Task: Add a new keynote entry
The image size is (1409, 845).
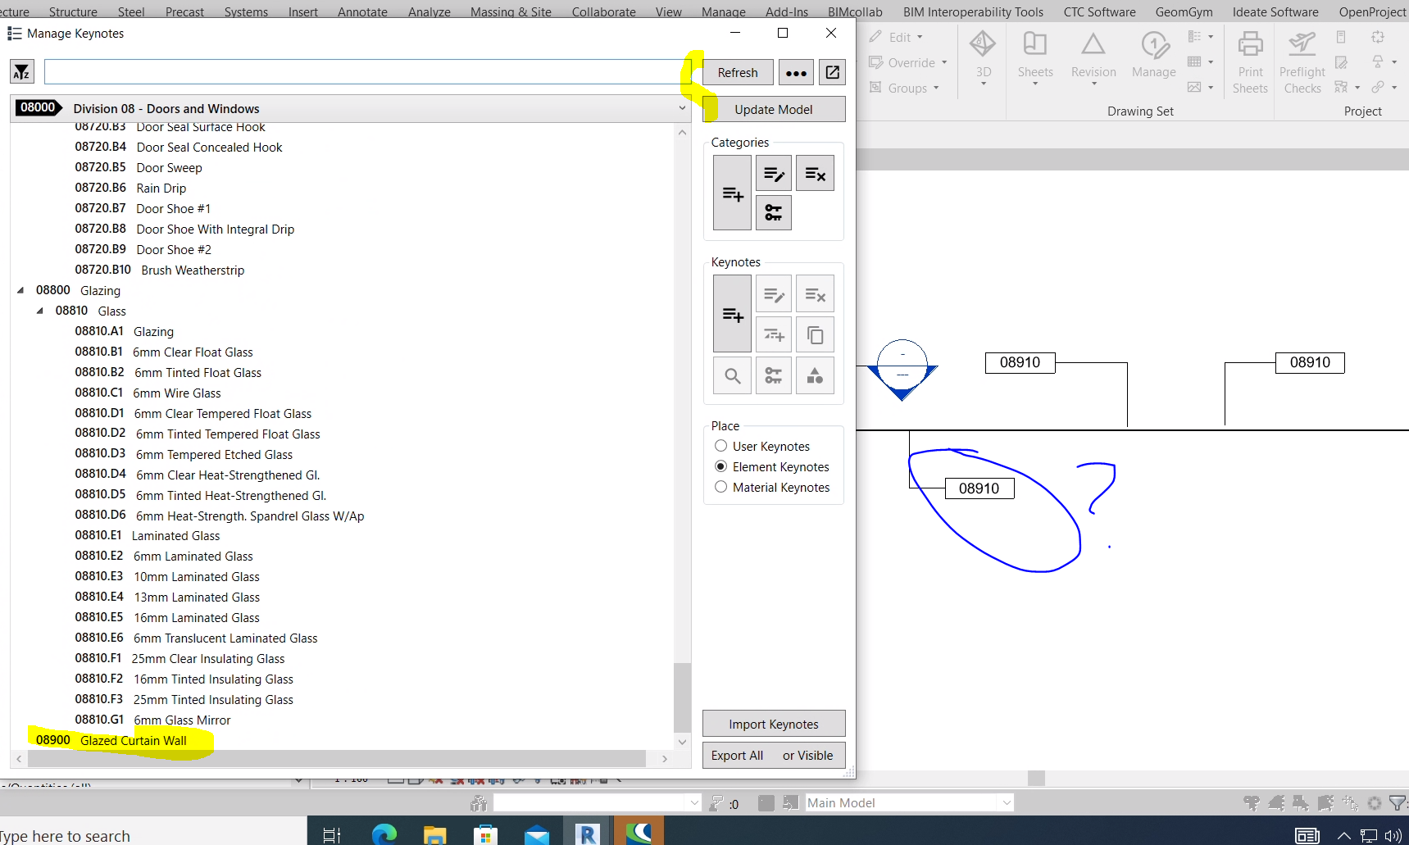Action: (731, 313)
